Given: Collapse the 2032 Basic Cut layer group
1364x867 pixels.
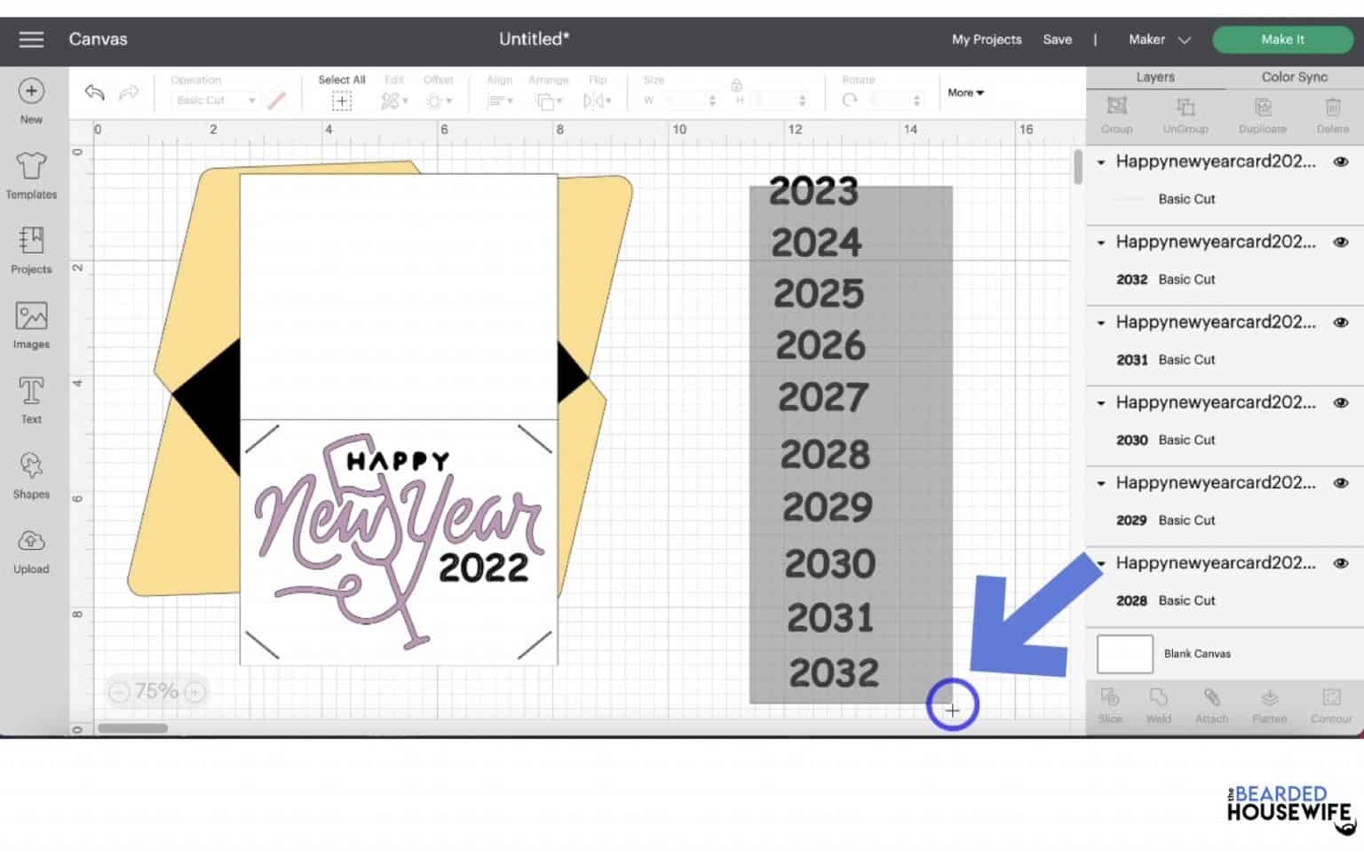Looking at the screenshot, I should 1101,242.
